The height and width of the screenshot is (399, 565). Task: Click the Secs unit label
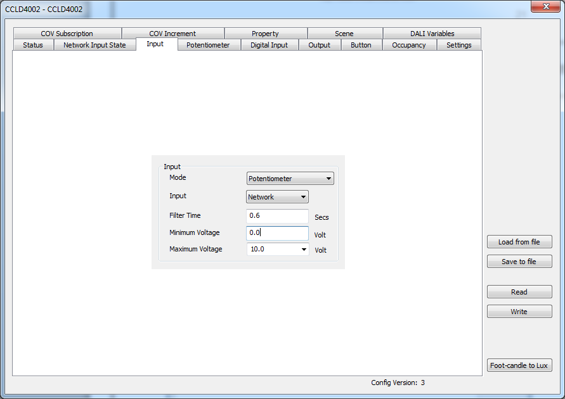(321, 217)
